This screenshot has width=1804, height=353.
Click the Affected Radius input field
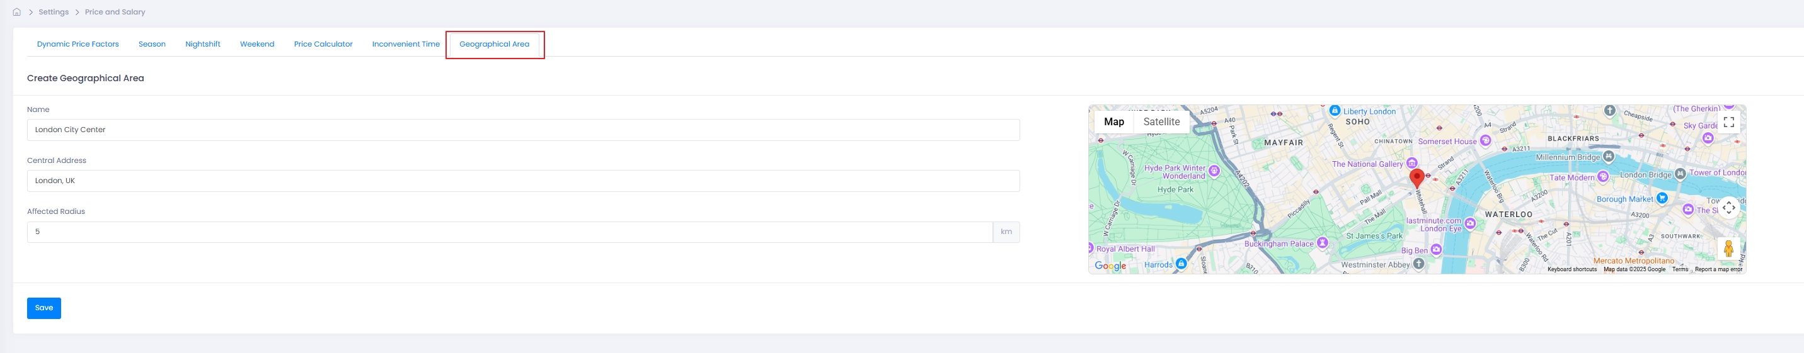point(510,232)
